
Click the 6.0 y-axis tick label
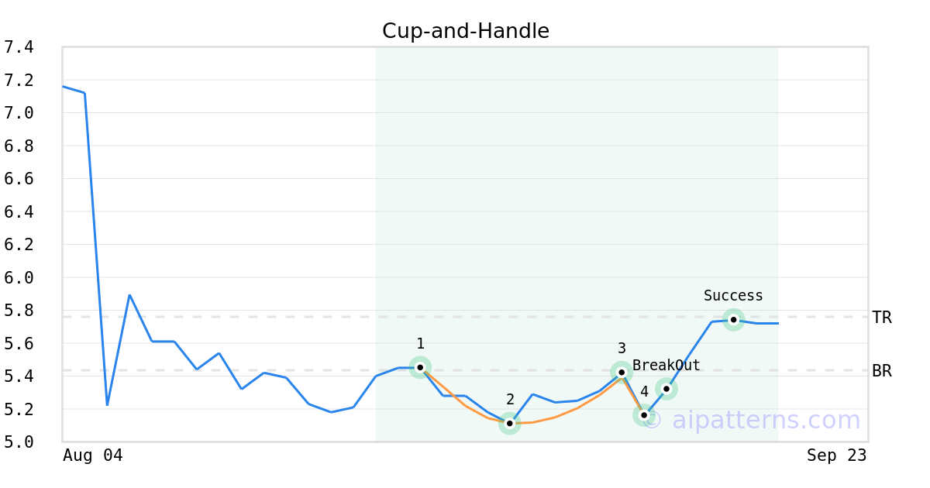19,277
